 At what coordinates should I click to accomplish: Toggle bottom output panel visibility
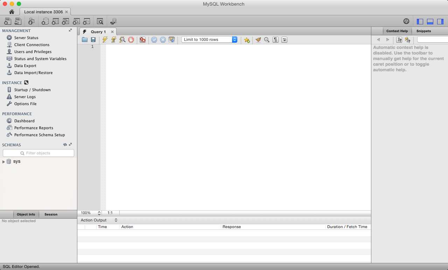430,21
